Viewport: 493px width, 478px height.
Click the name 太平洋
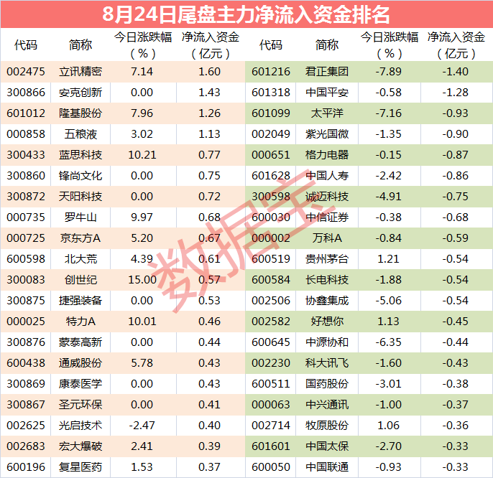(x=327, y=113)
